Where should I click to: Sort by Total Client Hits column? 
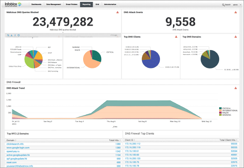229,140
